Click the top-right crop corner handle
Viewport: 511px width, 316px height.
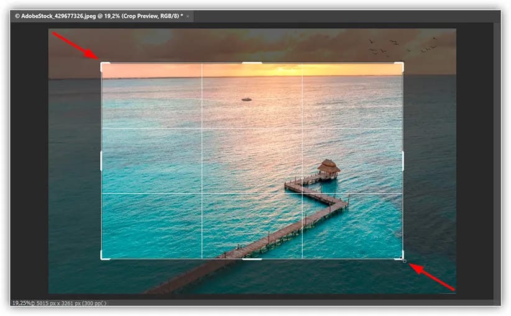[403, 63]
